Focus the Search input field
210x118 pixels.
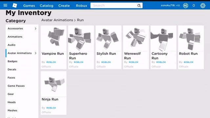[x=116, y=6]
